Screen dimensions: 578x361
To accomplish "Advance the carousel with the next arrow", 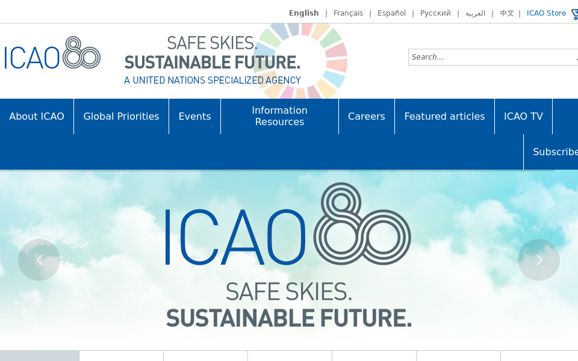I will [x=538, y=260].
